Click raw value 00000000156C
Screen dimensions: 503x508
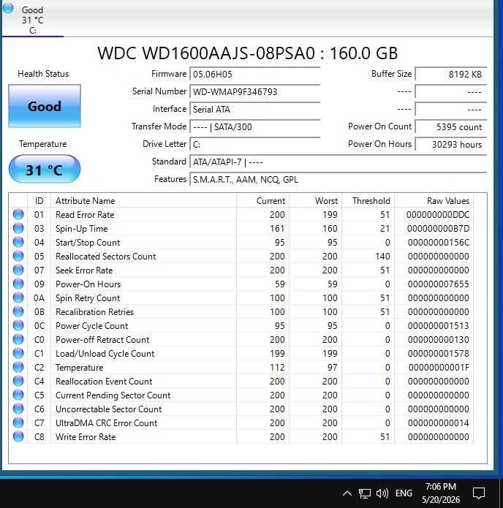(439, 243)
